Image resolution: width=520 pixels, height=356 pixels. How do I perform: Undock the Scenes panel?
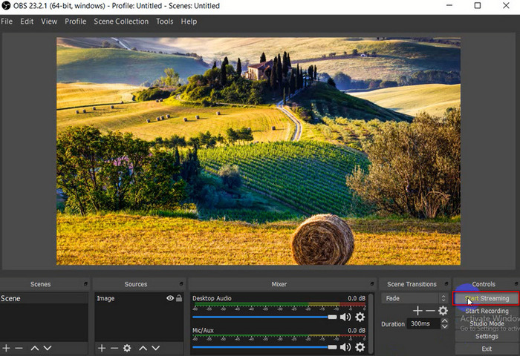[x=85, y=284]
